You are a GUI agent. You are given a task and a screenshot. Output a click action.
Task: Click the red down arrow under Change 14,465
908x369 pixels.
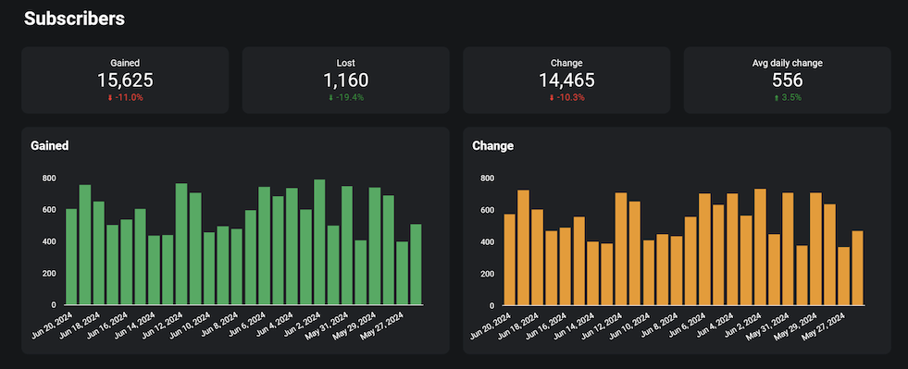click(x=552, y=98)
